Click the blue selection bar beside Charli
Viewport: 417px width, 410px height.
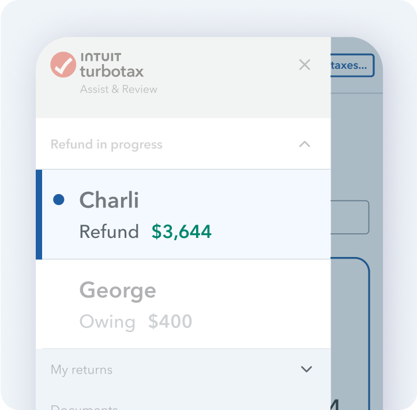point(39,214)
